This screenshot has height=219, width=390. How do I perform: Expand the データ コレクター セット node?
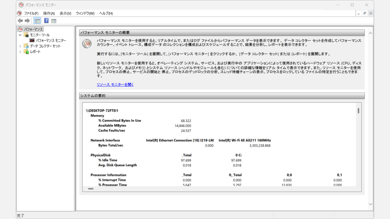(20, 46)
